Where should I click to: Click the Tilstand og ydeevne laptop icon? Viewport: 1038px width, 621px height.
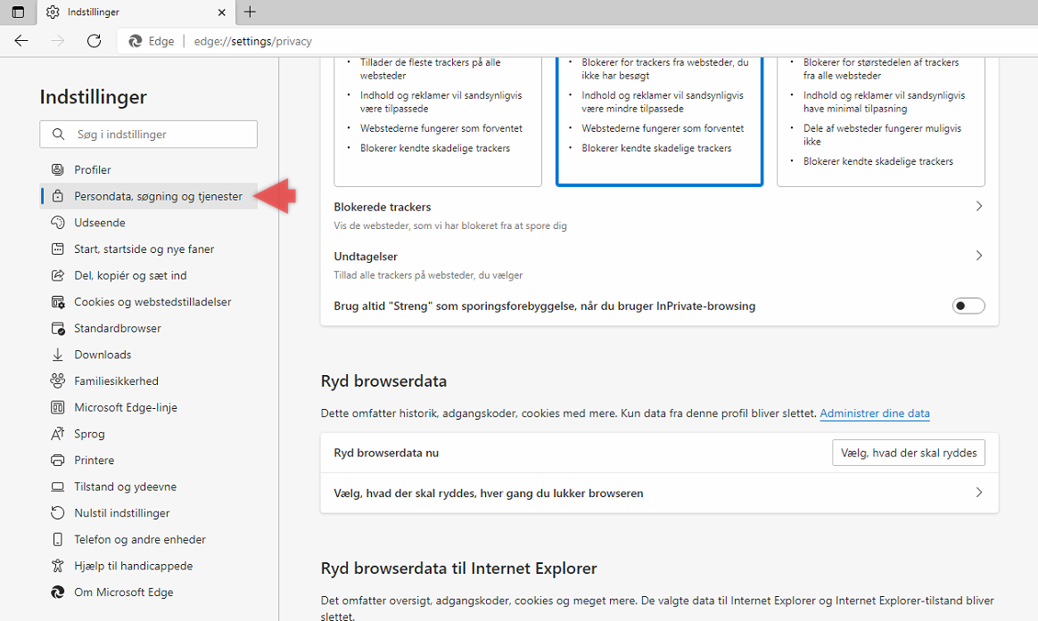pos(58,486)
